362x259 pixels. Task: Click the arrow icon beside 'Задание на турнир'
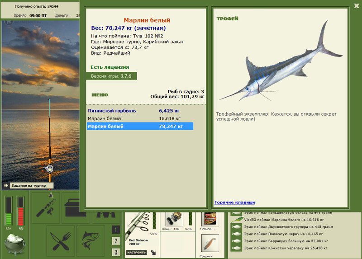point(6,185)
